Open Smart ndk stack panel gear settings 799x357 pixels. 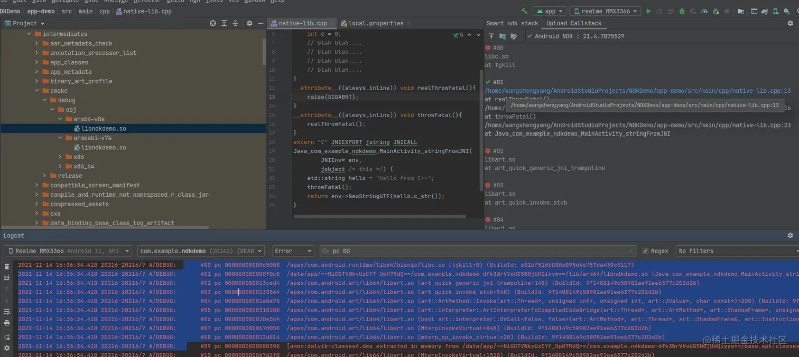coord(790,23)
